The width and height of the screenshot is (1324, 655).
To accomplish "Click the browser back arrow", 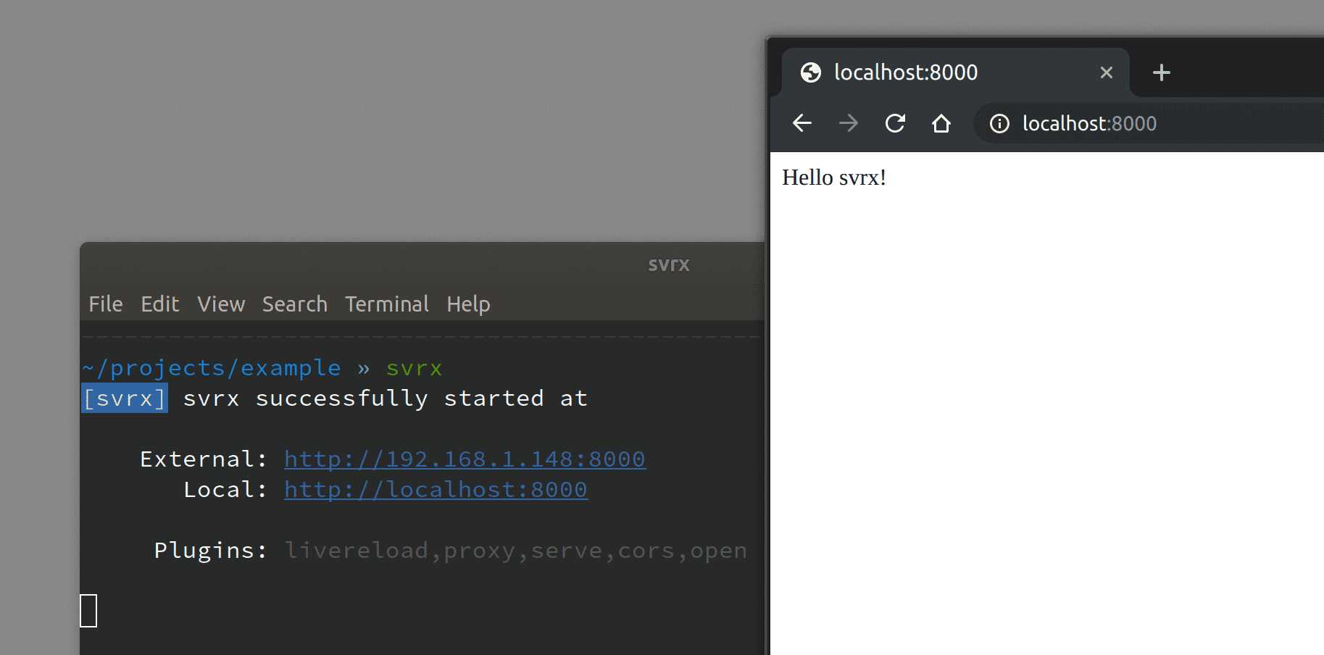I will click(x=802, y=123).
